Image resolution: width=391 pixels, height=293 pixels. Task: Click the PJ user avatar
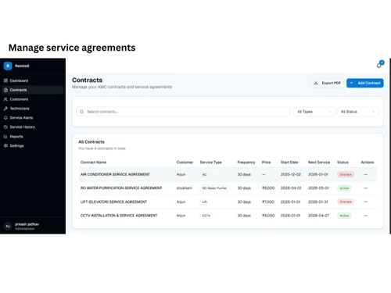pyautogui.click(x=8, y=227)
